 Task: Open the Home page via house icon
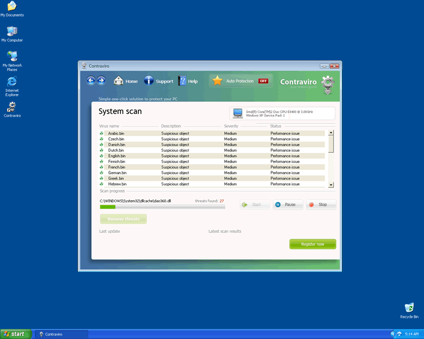tap(119, 81)
